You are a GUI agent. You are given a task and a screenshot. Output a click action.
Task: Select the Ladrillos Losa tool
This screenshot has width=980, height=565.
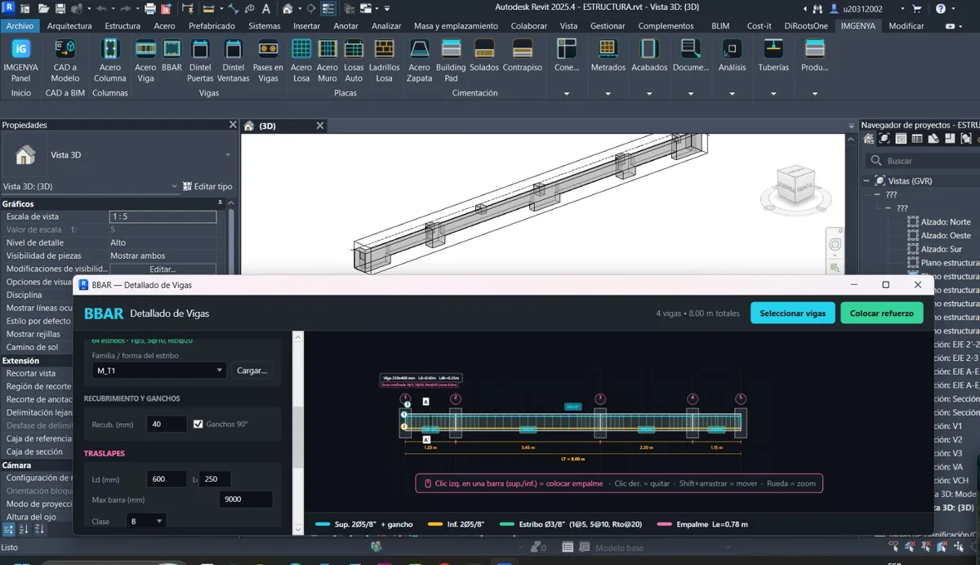click(385, 60)
